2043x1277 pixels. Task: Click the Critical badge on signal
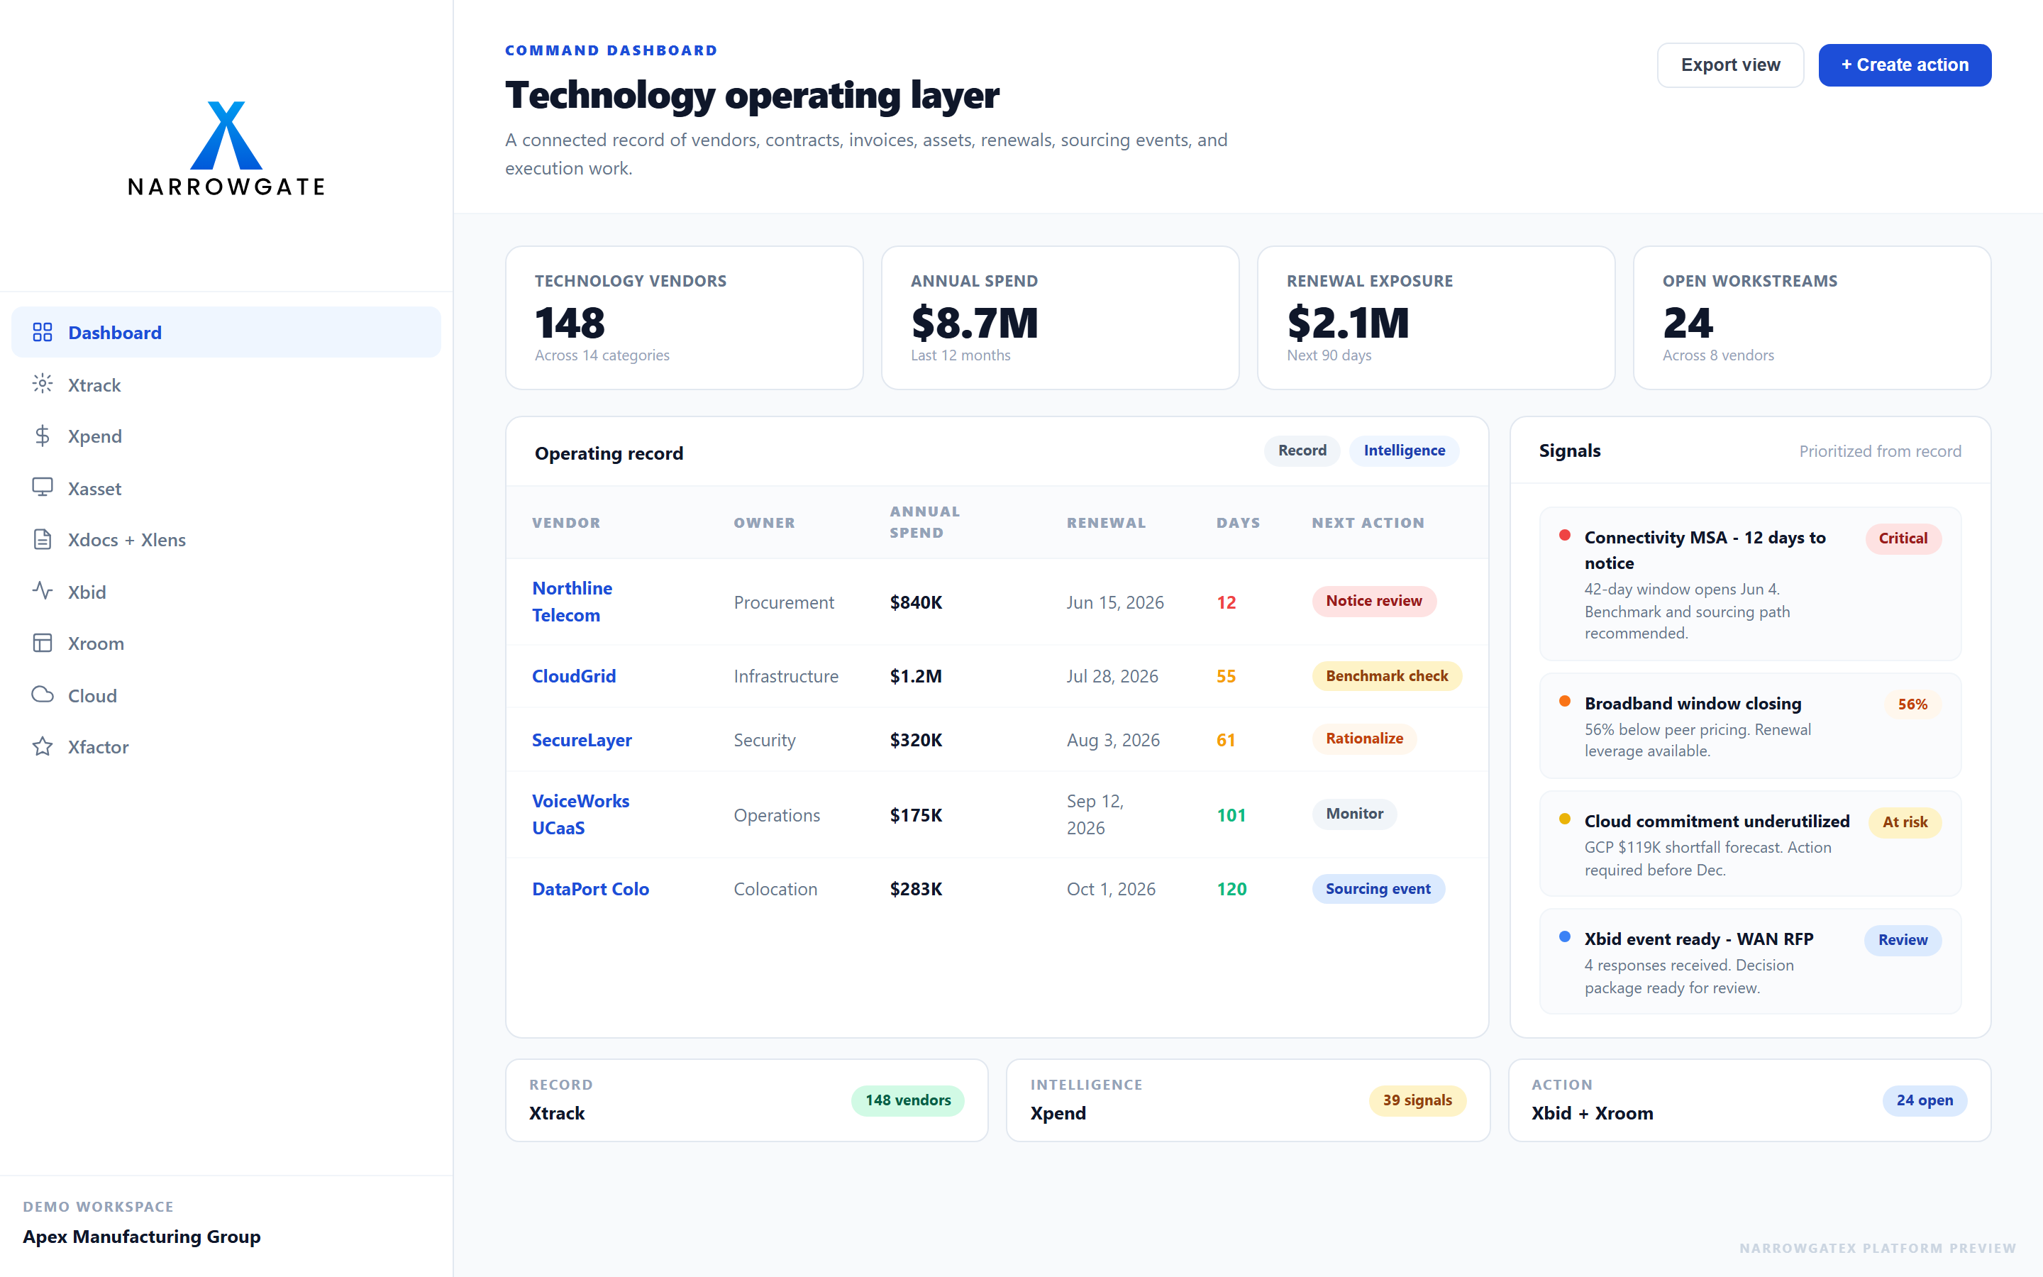coord(1903,538)
